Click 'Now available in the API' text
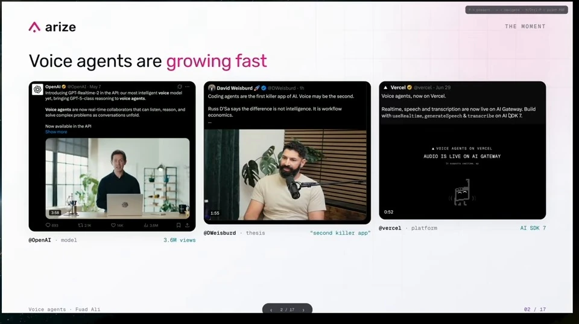579x324 pixels. [x=68, y=126]
